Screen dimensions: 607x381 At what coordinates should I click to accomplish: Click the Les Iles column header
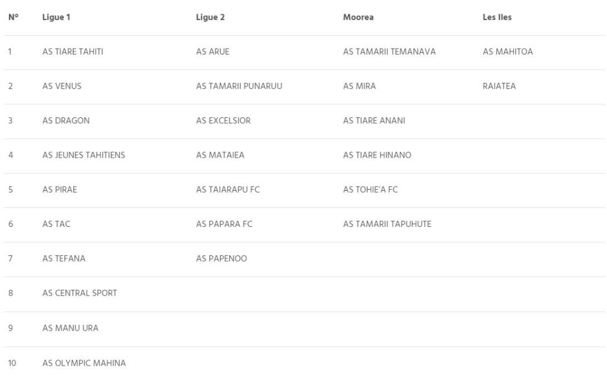tap(497, 17)
